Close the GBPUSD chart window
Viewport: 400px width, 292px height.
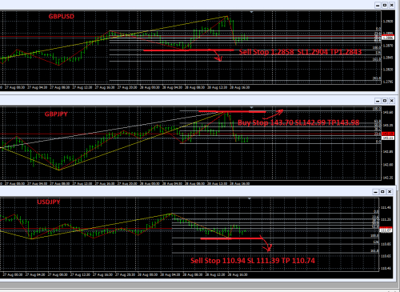pyautogui.click(x=392, y=6)
